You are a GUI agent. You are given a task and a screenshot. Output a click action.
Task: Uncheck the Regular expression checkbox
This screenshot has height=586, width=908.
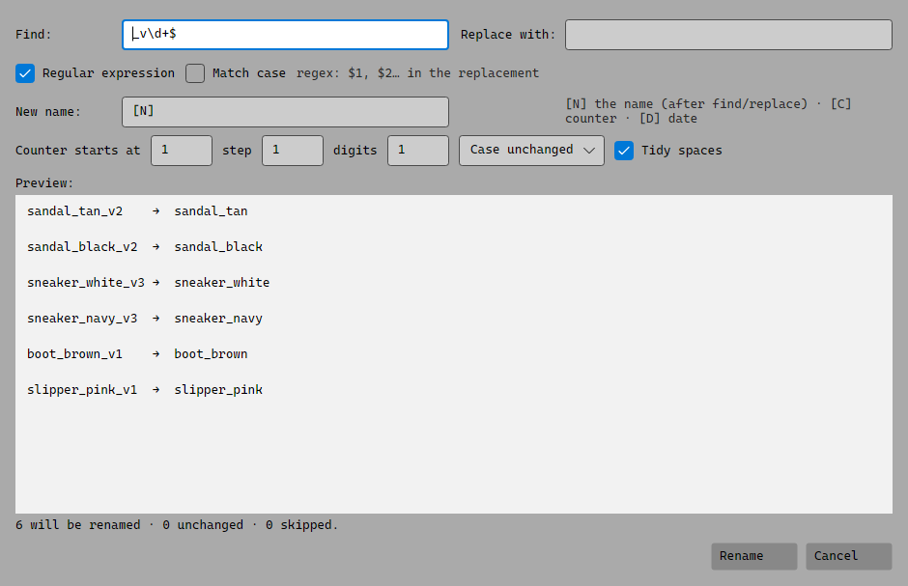pyautogui.click(x=25, y=73)
